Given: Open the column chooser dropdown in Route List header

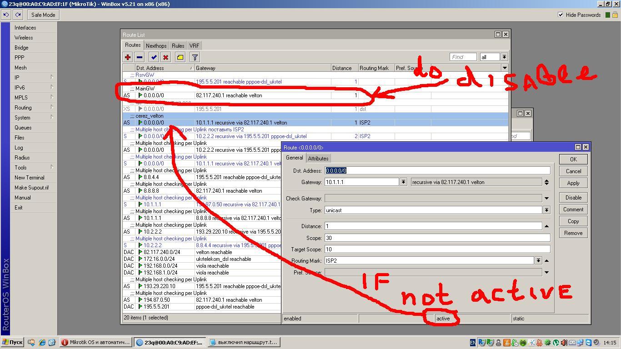Looking at the screenshot, I should [505, 68].
